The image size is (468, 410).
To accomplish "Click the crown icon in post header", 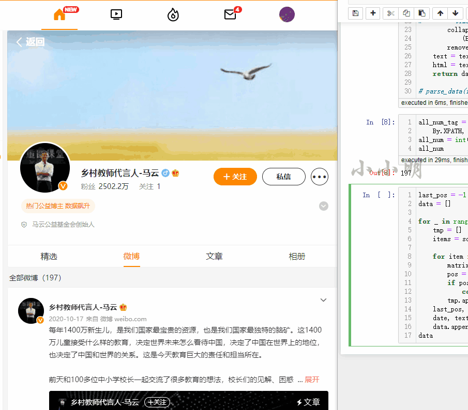I will (123, 307).
